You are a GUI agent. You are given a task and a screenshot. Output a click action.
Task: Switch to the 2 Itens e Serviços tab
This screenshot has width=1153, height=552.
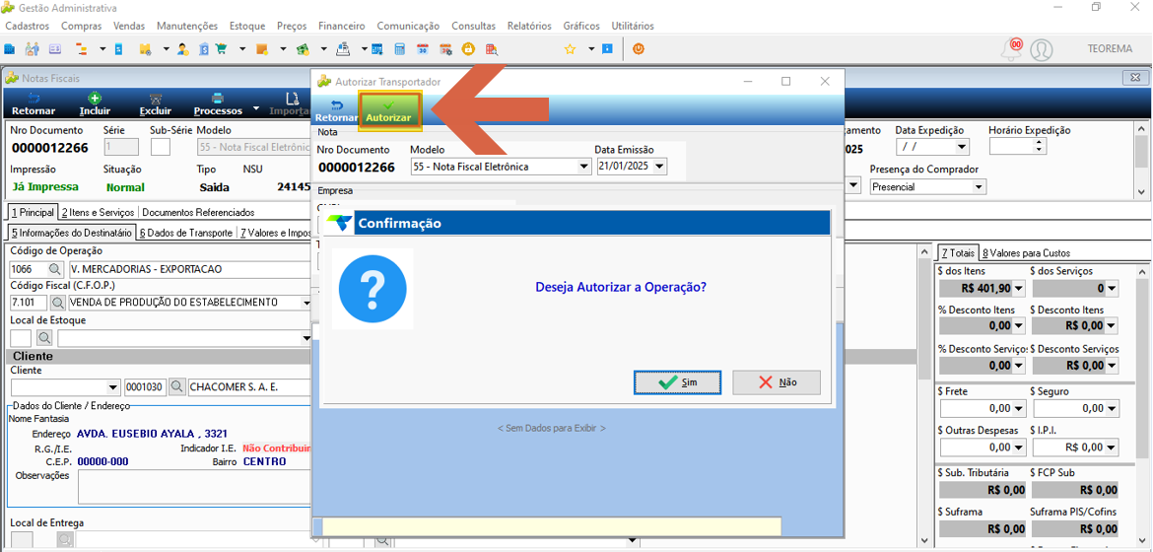pyautogui.click(x=99, y=212)
